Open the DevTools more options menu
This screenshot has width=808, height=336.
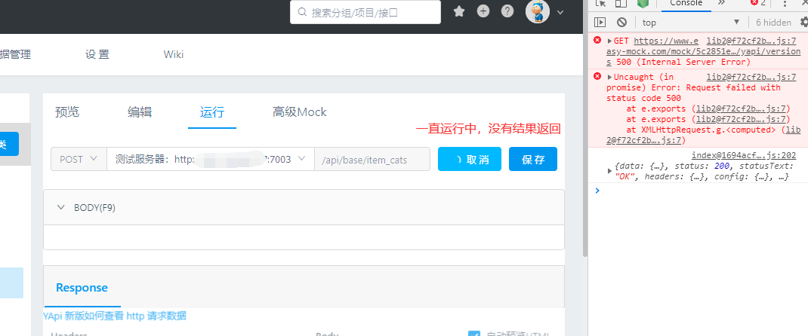point(785,3)
